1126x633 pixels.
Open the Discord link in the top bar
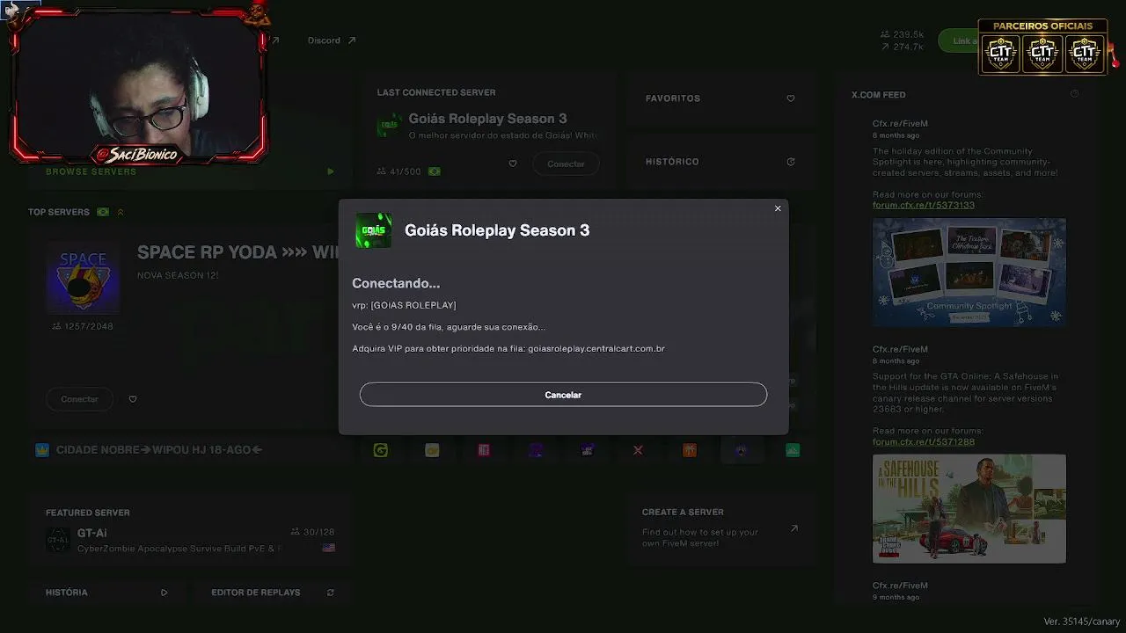tap(332, 40)
